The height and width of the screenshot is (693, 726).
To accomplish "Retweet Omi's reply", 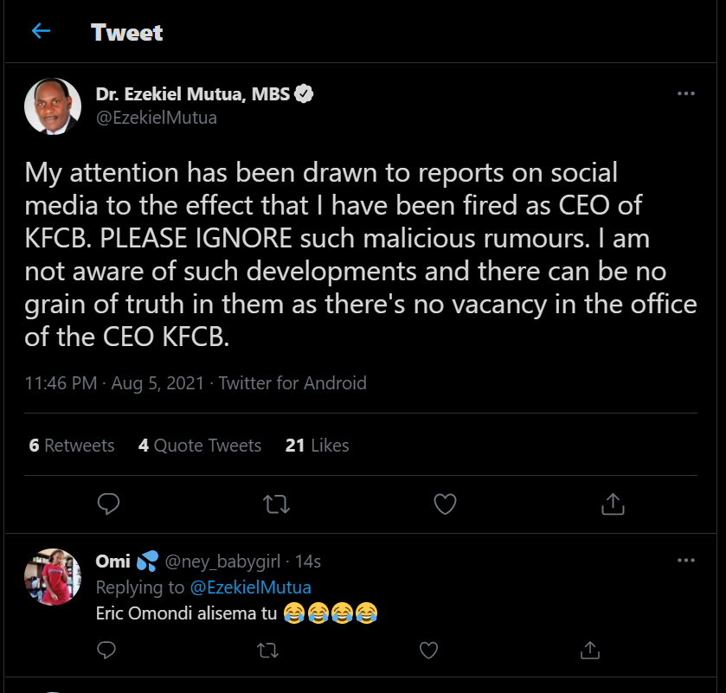I will tap(267, 649).
